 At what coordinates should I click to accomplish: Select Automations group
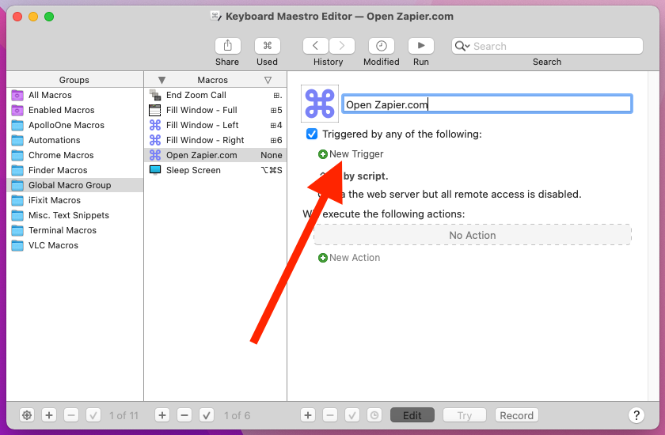pyautogui.click(x=75, y=140)
